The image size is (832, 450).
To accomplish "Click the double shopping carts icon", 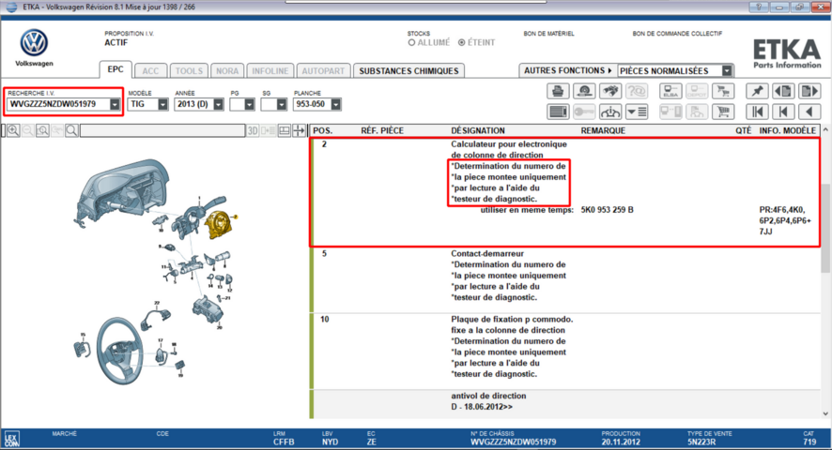I will click(723, 91).
